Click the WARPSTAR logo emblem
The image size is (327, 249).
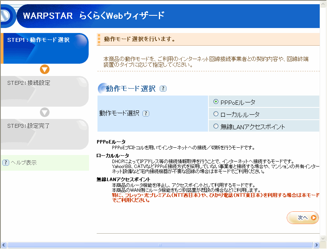pyautogui.click(x=8, y=16)
